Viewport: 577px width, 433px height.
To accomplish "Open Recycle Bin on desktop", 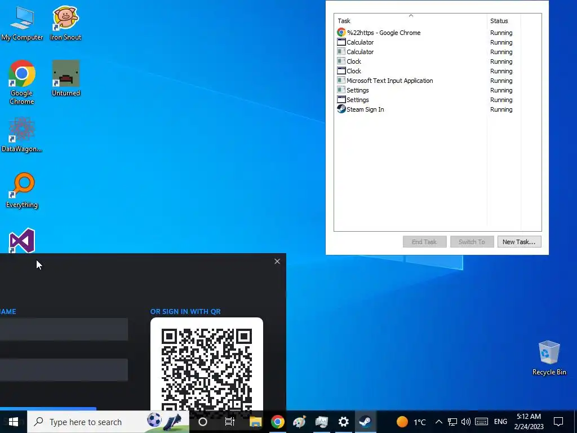I will (x=549, y=358).
